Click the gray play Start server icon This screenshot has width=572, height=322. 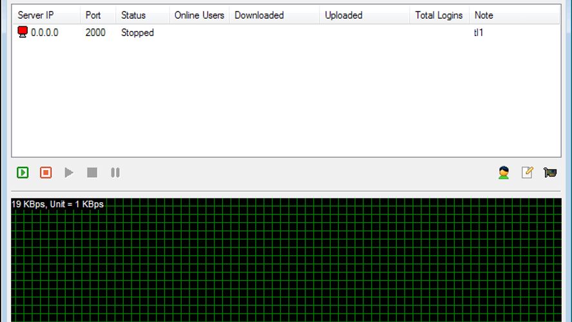68,173
